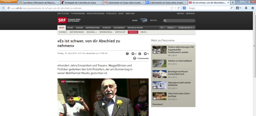Close the SRF article tab
This screenshot has height=116, width=256.
[228, 2]
